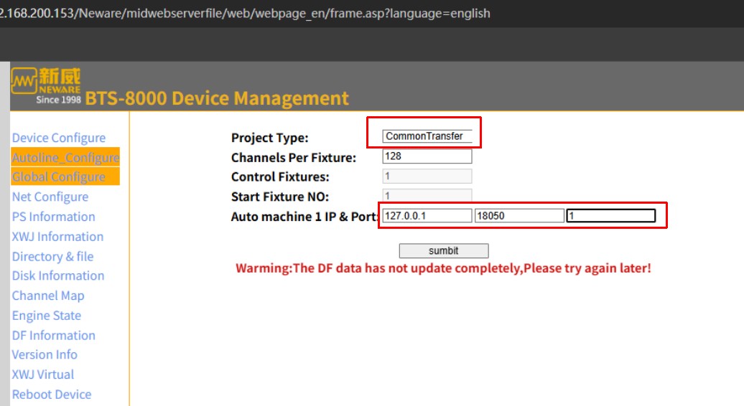The width and height of the screenshot is (744, 406).
Task: Show the Disk Information page
Action: 57,275
